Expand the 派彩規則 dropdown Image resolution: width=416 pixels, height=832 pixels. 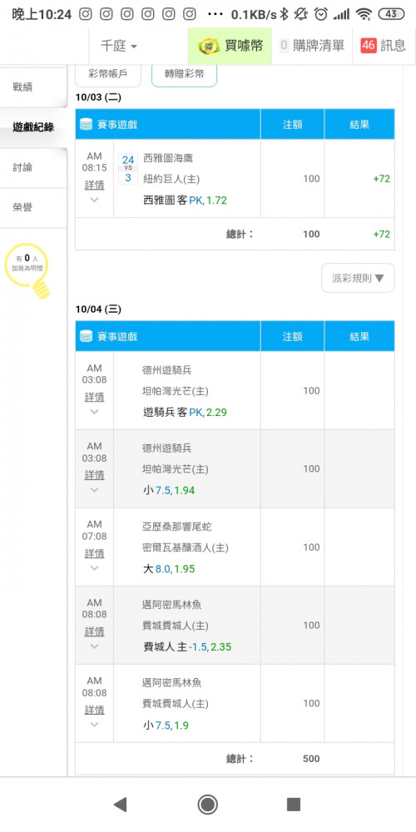coord(358,278)
